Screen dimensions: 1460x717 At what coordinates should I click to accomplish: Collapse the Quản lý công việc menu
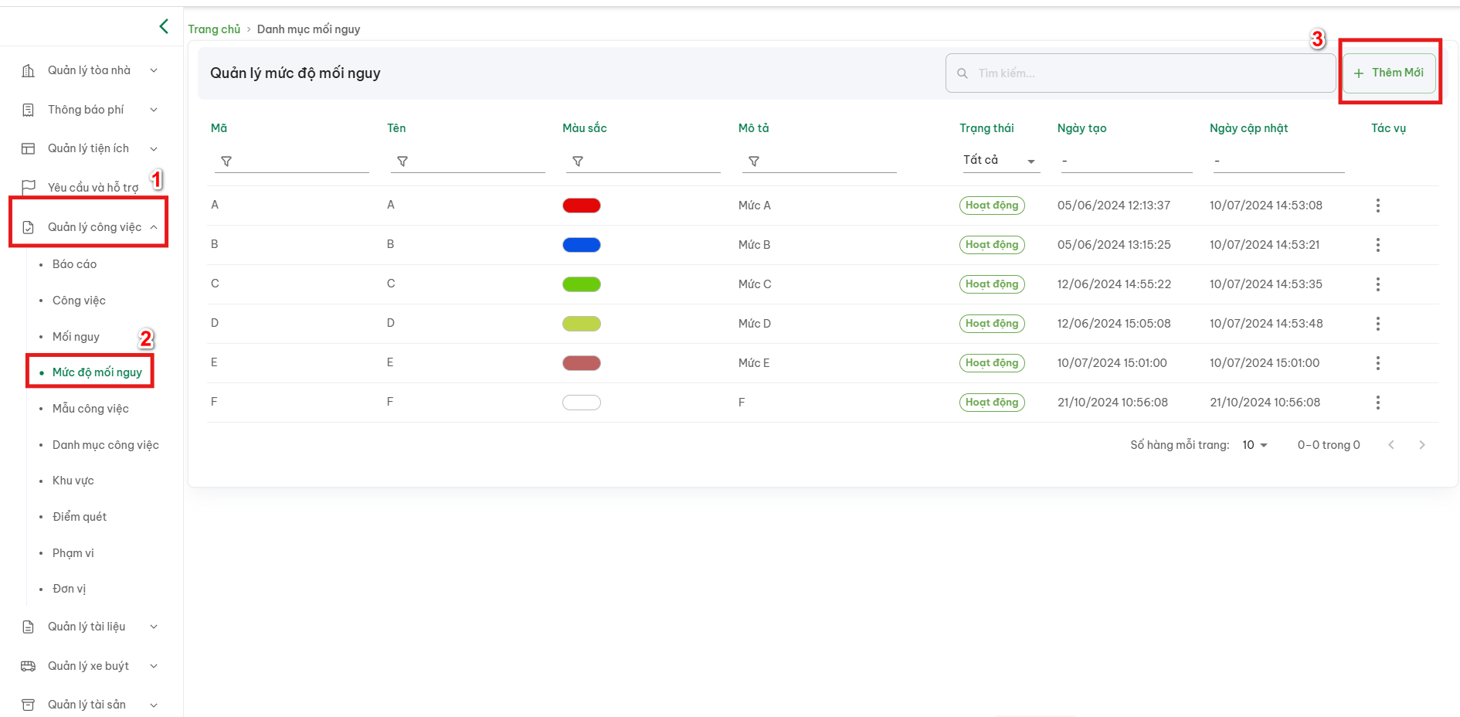[x=154, y=227]
